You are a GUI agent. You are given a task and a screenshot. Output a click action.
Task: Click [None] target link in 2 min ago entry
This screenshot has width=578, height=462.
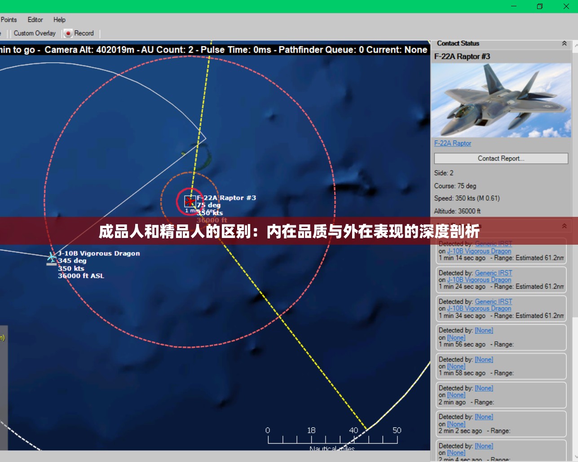tap(456, 395)
